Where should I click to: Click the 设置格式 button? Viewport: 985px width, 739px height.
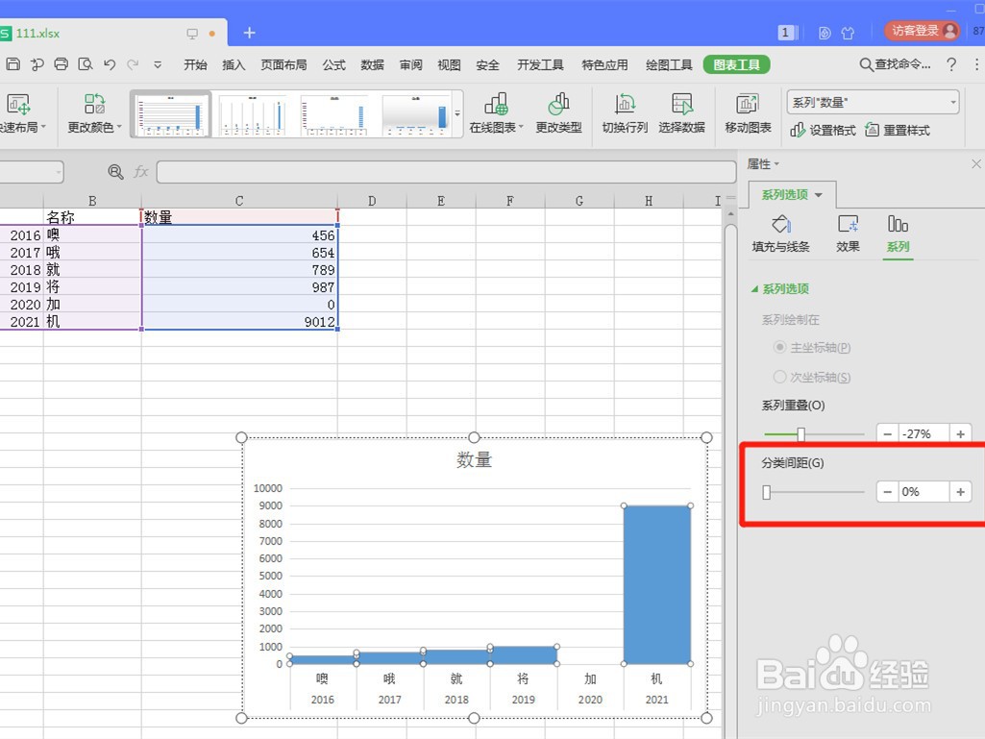[x=823, y=130]
